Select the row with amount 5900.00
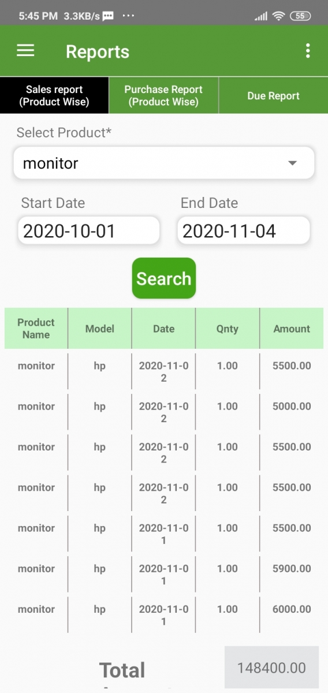The width and height of the screenshot is (328, 693). (x=164, y=575)
